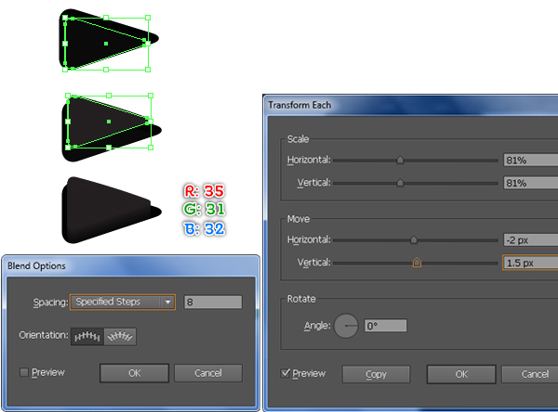Click the Scale Vertical slider handle

[400, 183]
